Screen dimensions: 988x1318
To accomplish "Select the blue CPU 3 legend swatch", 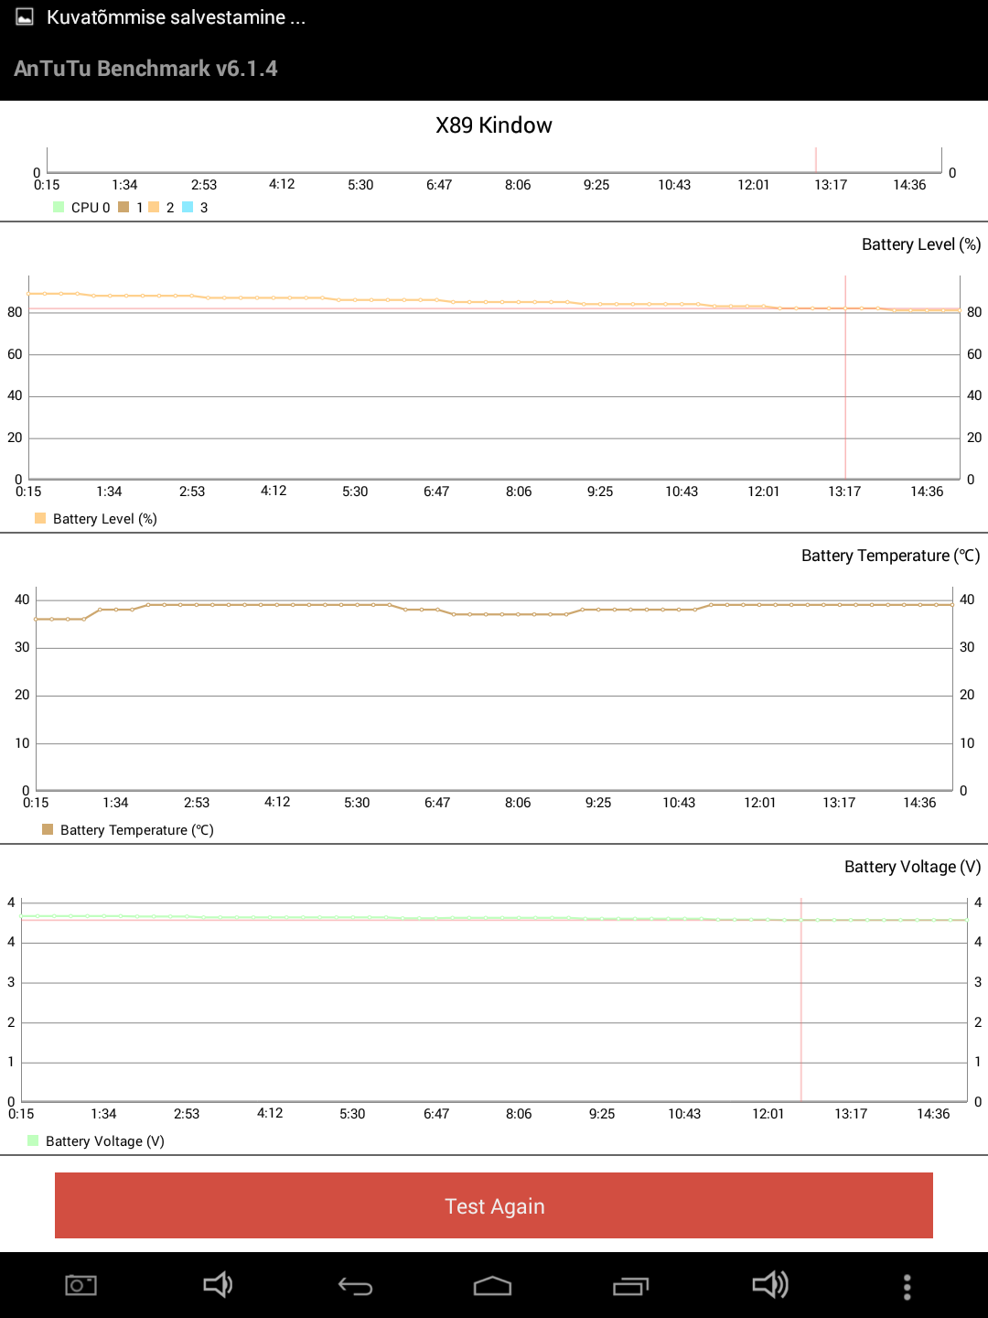I will click(188, 207).
